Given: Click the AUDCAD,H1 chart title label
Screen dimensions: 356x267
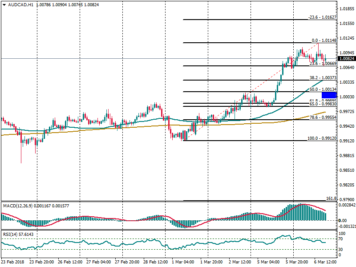Looking at the screenshot, I should click(x=20, y=5).
